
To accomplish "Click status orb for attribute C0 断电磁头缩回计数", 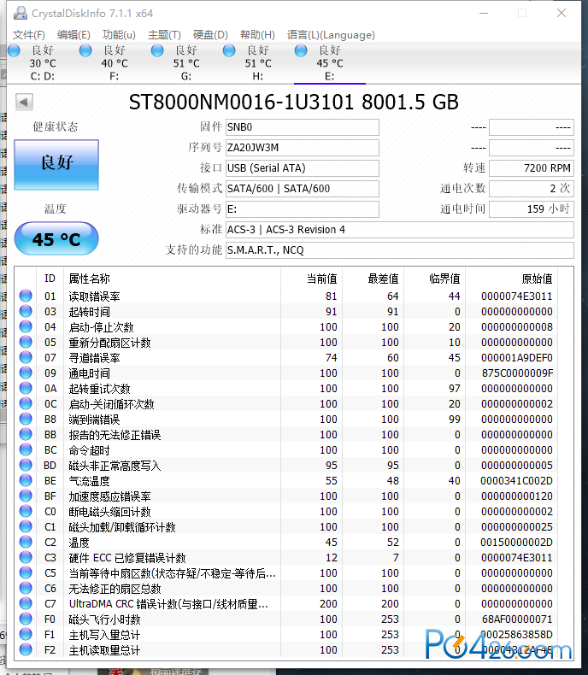I will click(26, 511).
